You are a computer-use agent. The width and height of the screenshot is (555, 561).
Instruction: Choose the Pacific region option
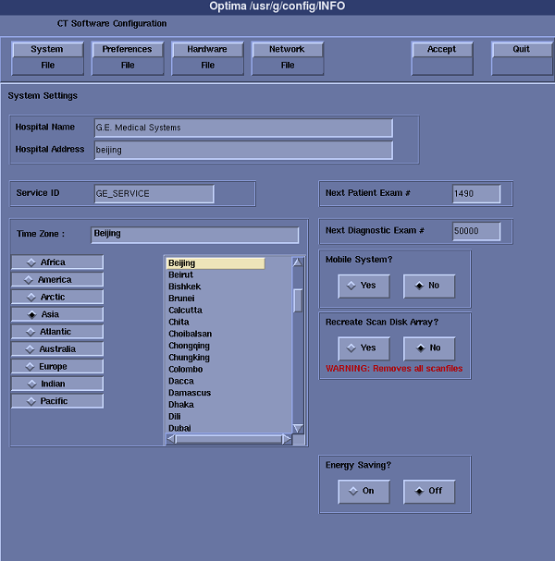click(57, 401)
